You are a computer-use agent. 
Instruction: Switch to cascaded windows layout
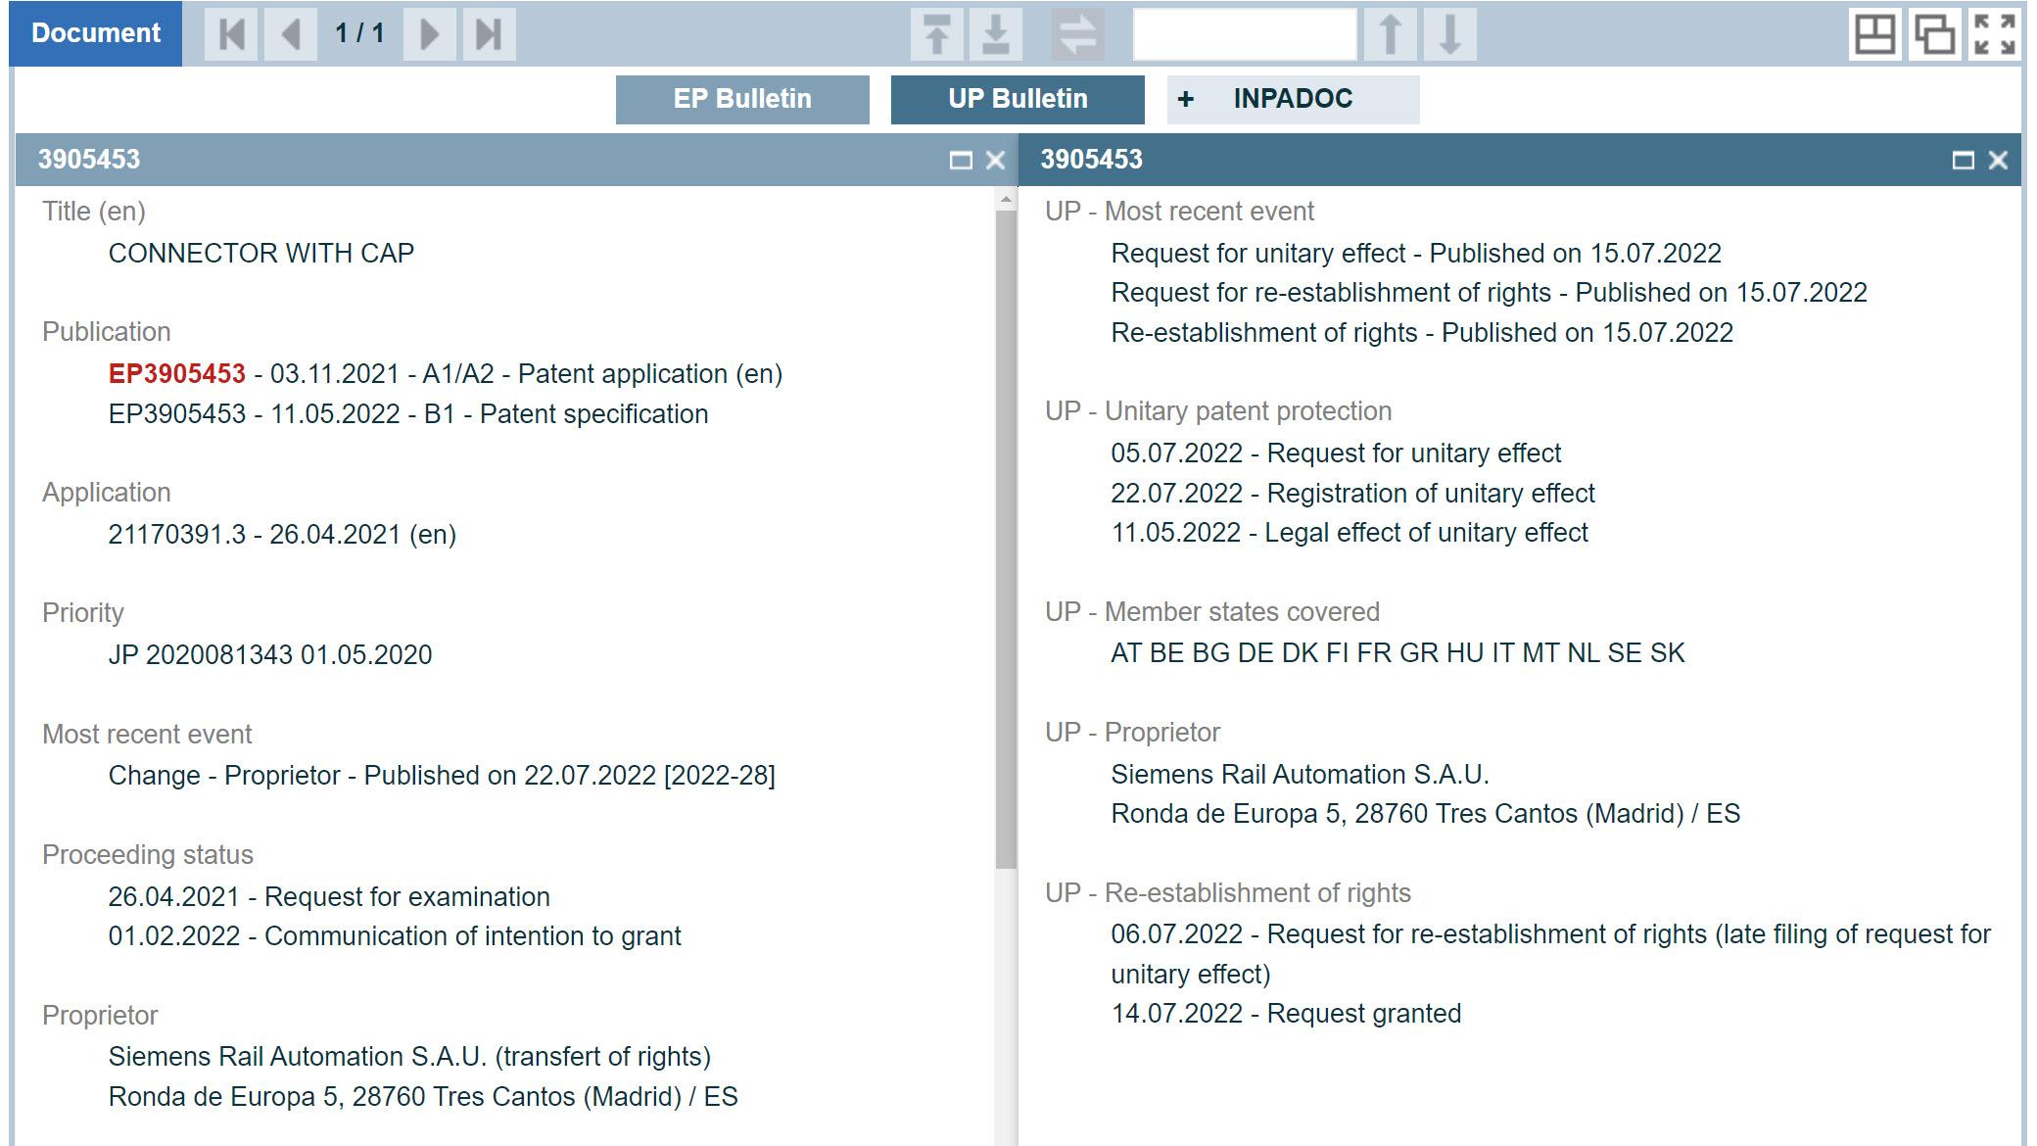pyautogui.click(x=1934, y=34)
